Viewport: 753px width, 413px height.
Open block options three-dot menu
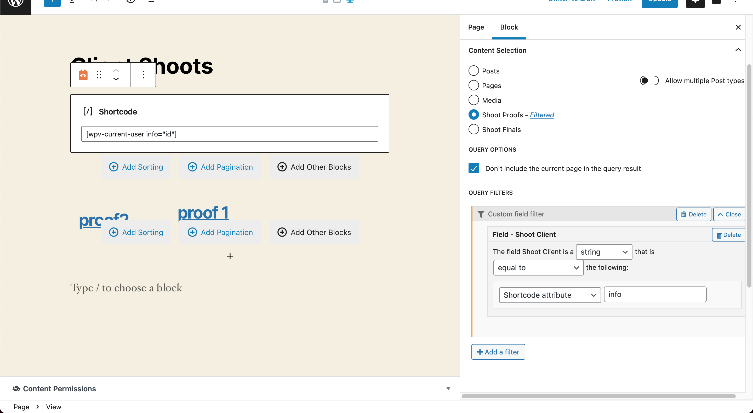pyautogui.click(x=143, y=75)
